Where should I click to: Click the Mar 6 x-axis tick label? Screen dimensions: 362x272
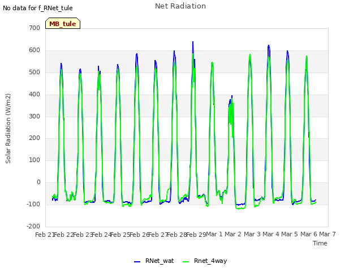coord(309,234)
